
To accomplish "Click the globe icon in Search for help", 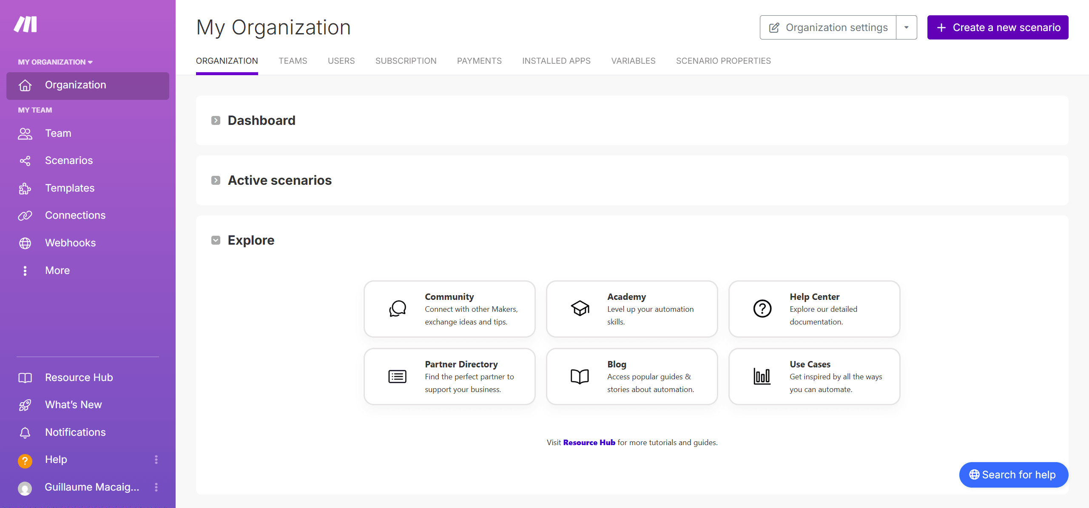I will (974, 474).
